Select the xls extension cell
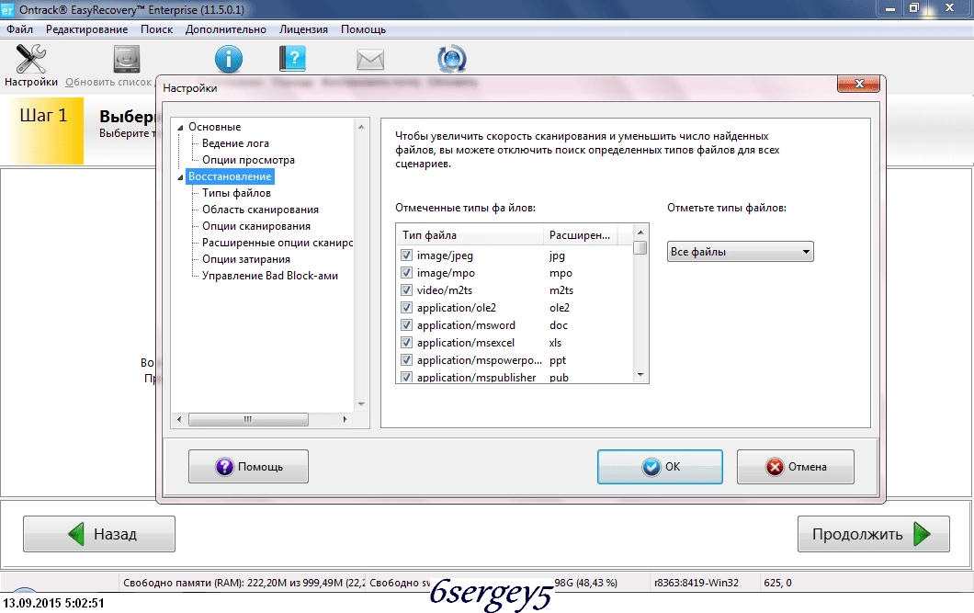The height and width of the screenshot is (613, 974). coord(555,342)
